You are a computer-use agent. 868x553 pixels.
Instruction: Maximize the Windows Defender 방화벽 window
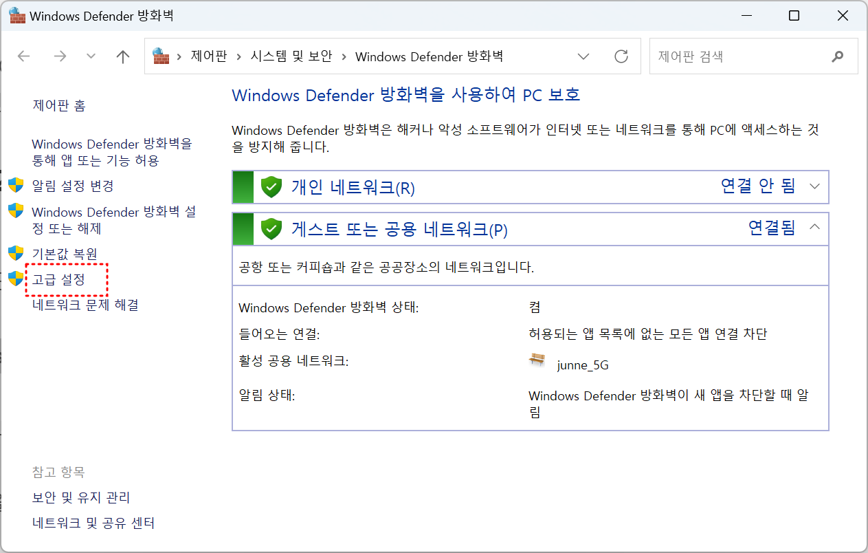[x=794, y=16]
